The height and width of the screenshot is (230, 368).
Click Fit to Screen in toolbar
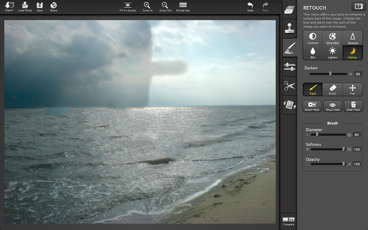coord(128,7)
